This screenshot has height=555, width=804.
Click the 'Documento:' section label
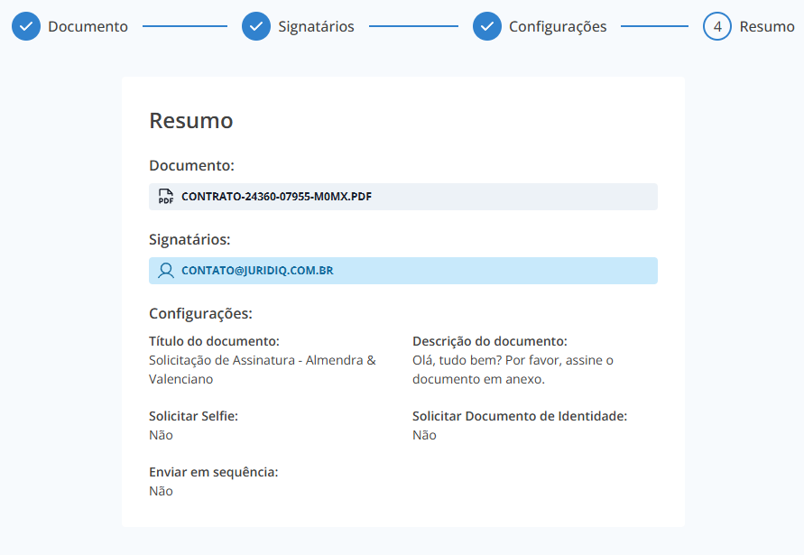(x=191, y=165)
